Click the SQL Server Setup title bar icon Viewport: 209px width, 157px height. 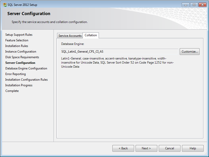(5, 5)
